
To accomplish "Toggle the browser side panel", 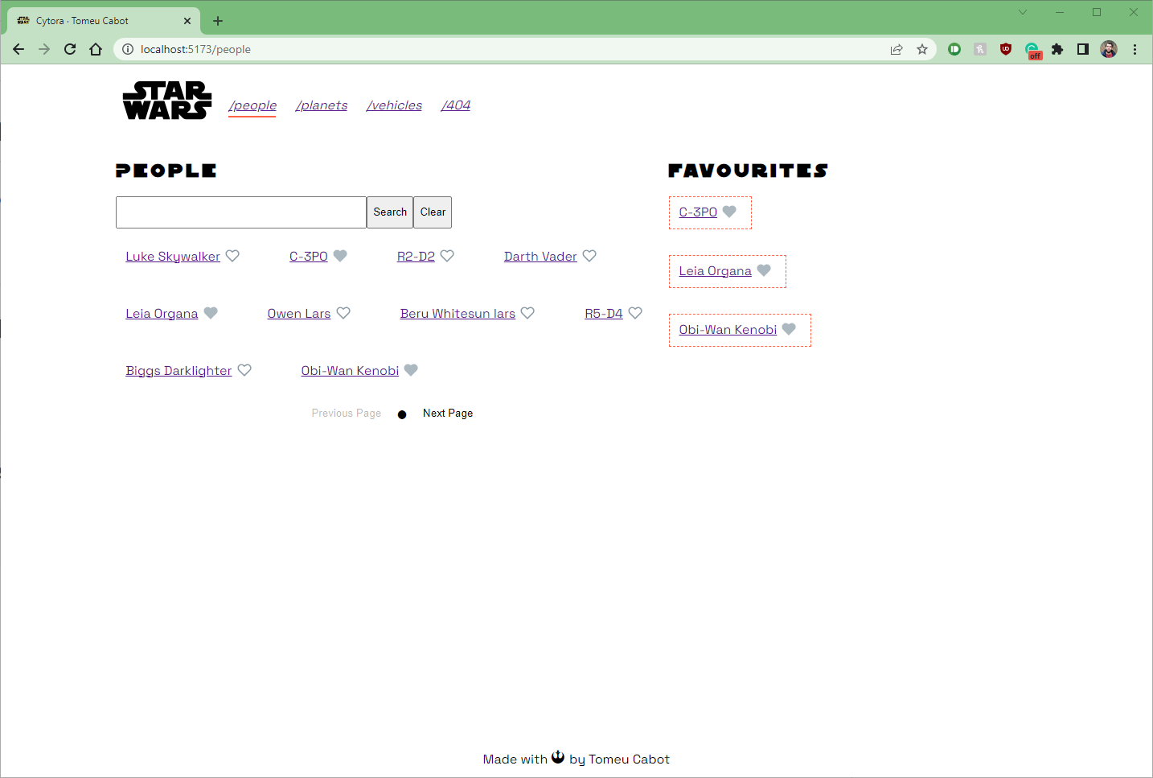I will pyautogui.click(x=1083, y=49).
